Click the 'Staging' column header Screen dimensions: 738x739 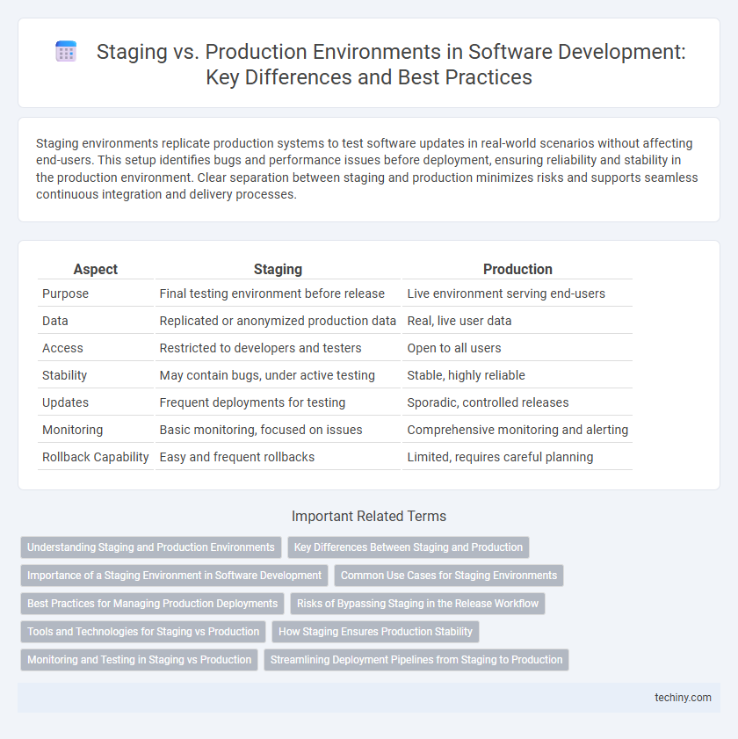pyautogui.click(x=278, y=269)
